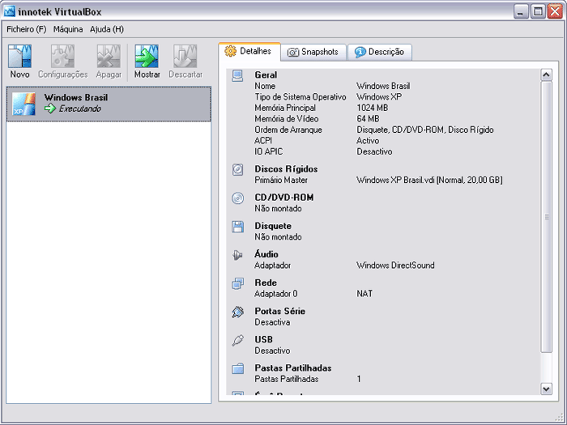Switch to the Descrição tab
This screenshot has width=567, height=425.
coord(379,52)
